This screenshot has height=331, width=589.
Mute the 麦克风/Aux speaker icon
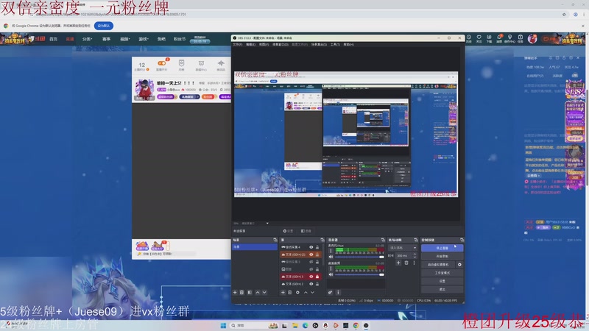click(331, 257)
